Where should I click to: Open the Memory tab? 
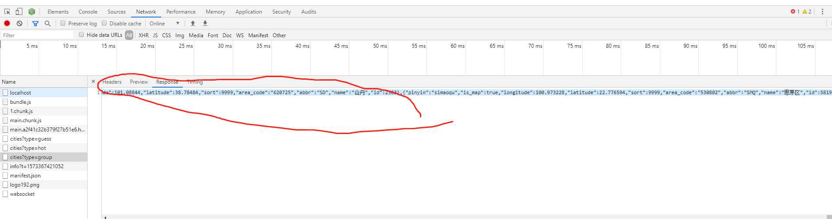(x=216, y=12)
